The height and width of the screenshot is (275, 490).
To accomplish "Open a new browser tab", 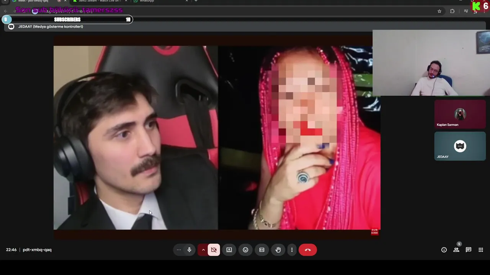I will (196, 1).
